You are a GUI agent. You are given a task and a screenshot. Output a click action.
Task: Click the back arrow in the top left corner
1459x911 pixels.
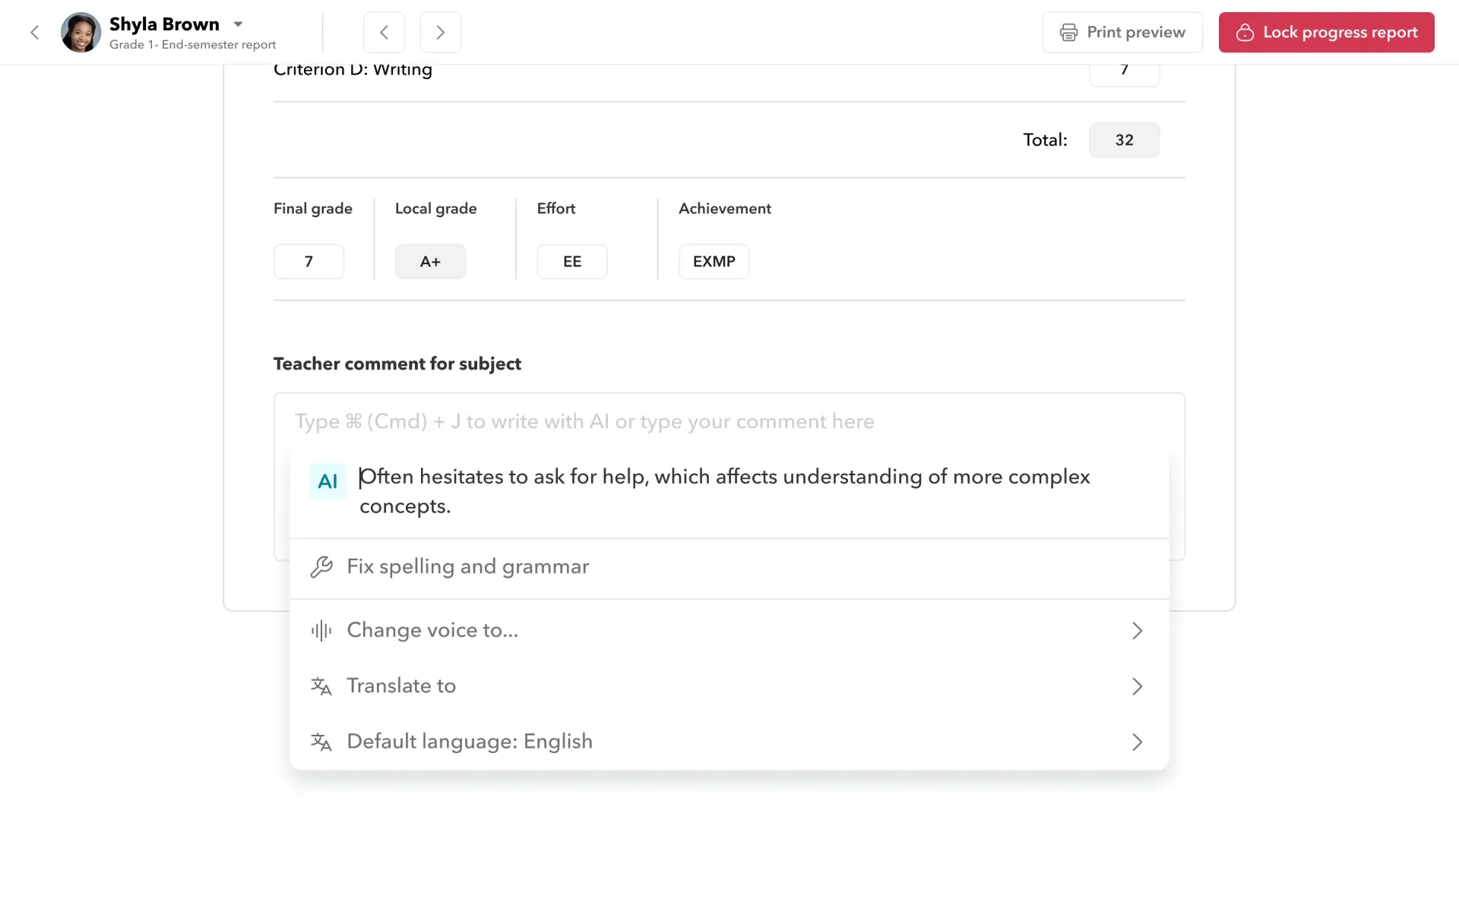(x=35, y=32)
